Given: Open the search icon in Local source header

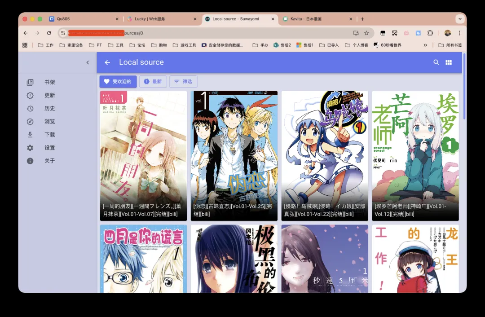Looking at the screenshot, I should tap(436, 62).
